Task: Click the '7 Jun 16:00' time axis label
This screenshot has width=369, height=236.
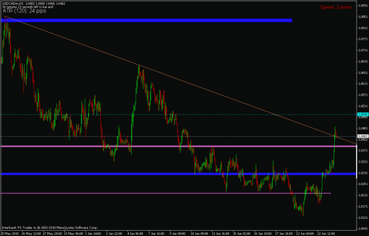Action: click(x=156, y=234)
